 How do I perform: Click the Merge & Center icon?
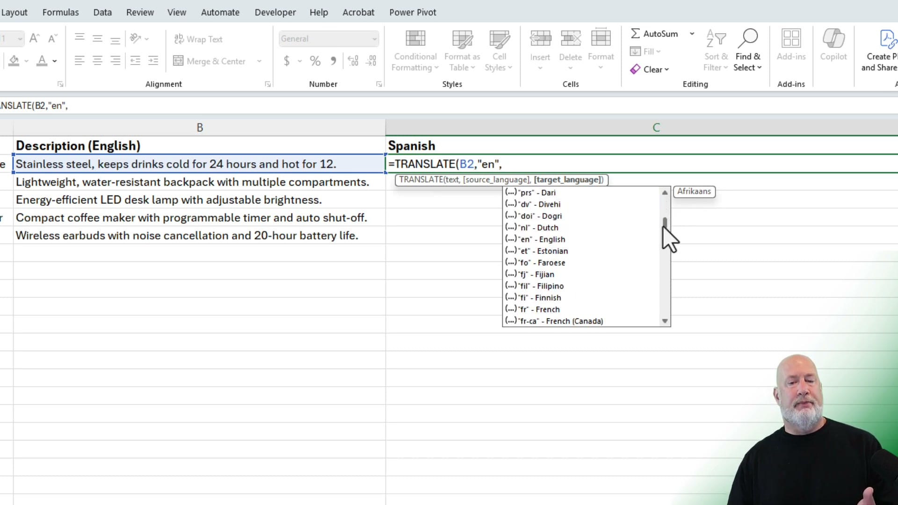(179, 61)
